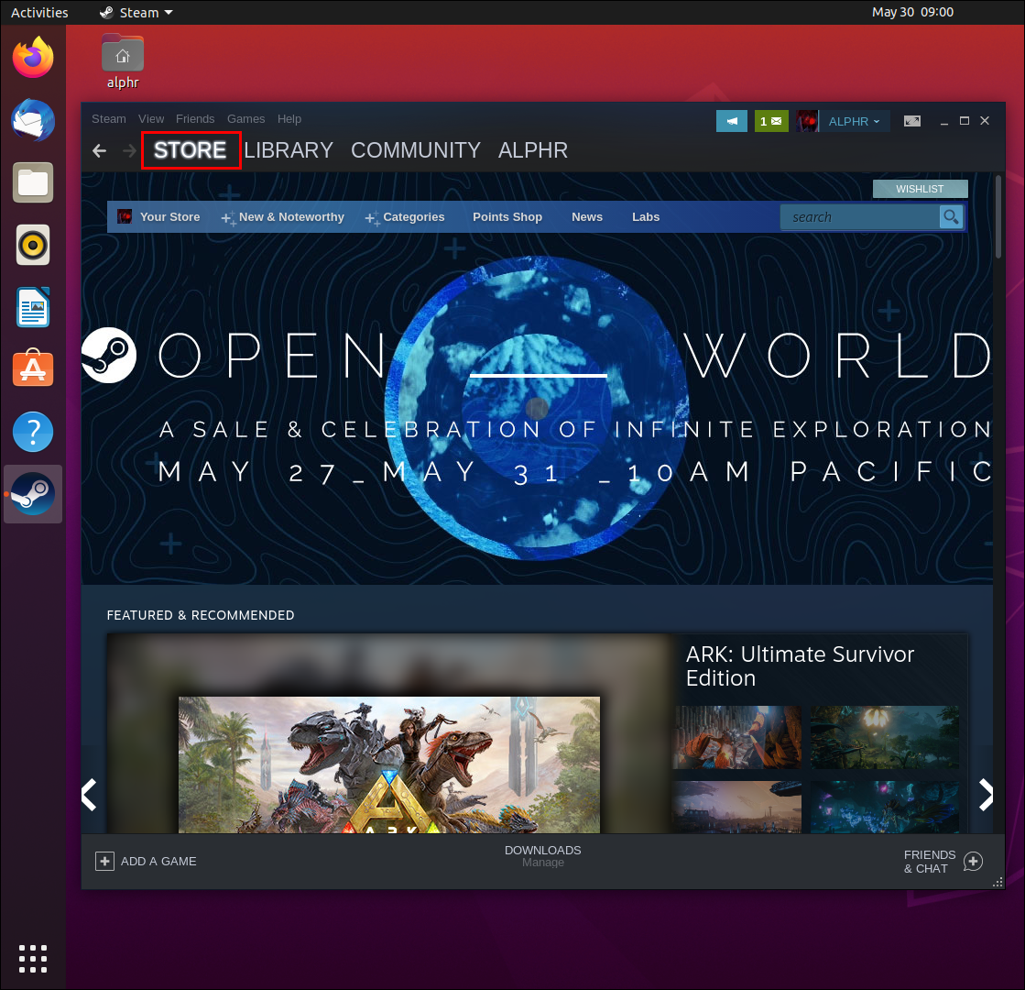Open the Steam menu in client
Screen dimensions: 1025x990
coord(108,119)
